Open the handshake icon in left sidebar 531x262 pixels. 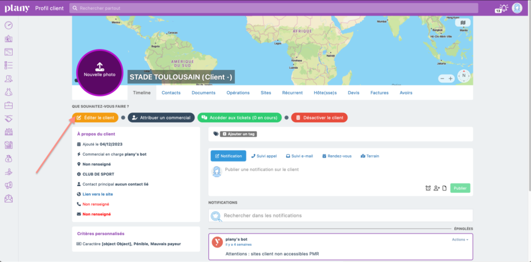click(x=9, y=118)
